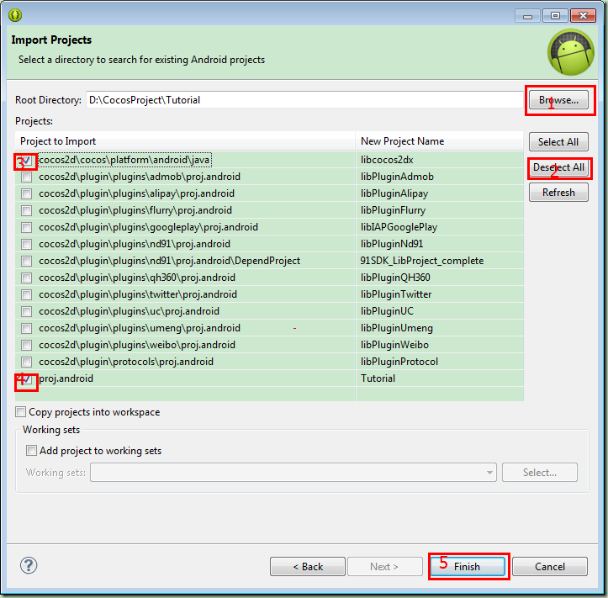Enable Copy projects into workspace
This screenshot has height=598, width=608.
[20, 411]
